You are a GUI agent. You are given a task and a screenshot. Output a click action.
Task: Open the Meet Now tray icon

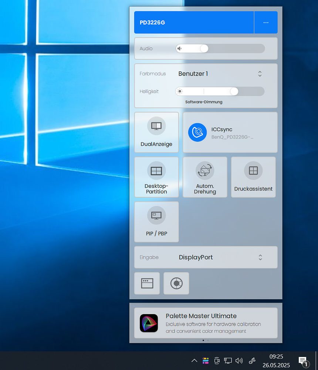[217, 360]
